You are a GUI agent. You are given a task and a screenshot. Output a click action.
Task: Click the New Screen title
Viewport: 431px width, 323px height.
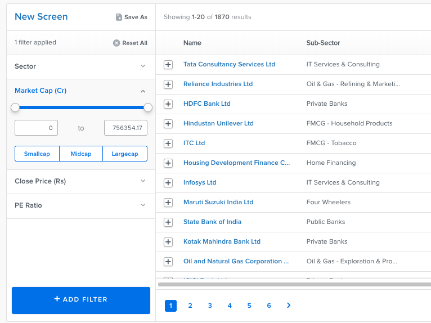(41, 16)
